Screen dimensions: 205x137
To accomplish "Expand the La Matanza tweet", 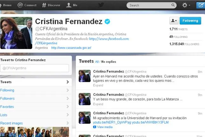I will [98, 104].
